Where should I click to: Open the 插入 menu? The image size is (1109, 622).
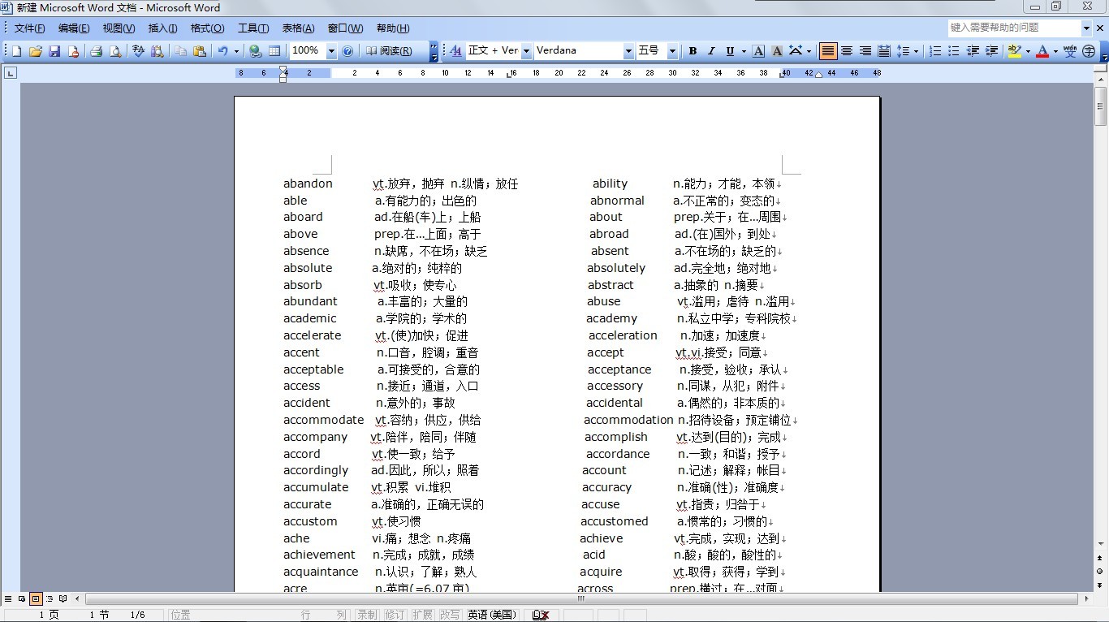coord(162,28)
